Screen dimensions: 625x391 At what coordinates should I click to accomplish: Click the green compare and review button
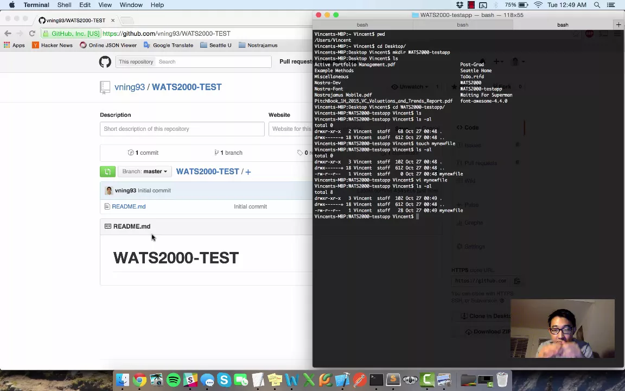[107, 172]
